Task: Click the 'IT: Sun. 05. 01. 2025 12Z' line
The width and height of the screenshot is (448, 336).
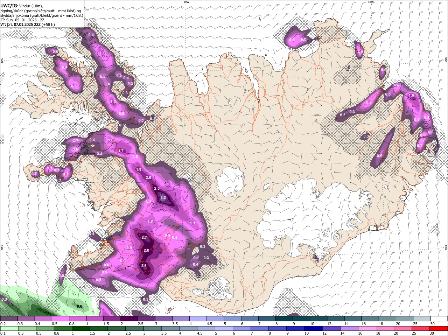Action: (x=22, y=20)
